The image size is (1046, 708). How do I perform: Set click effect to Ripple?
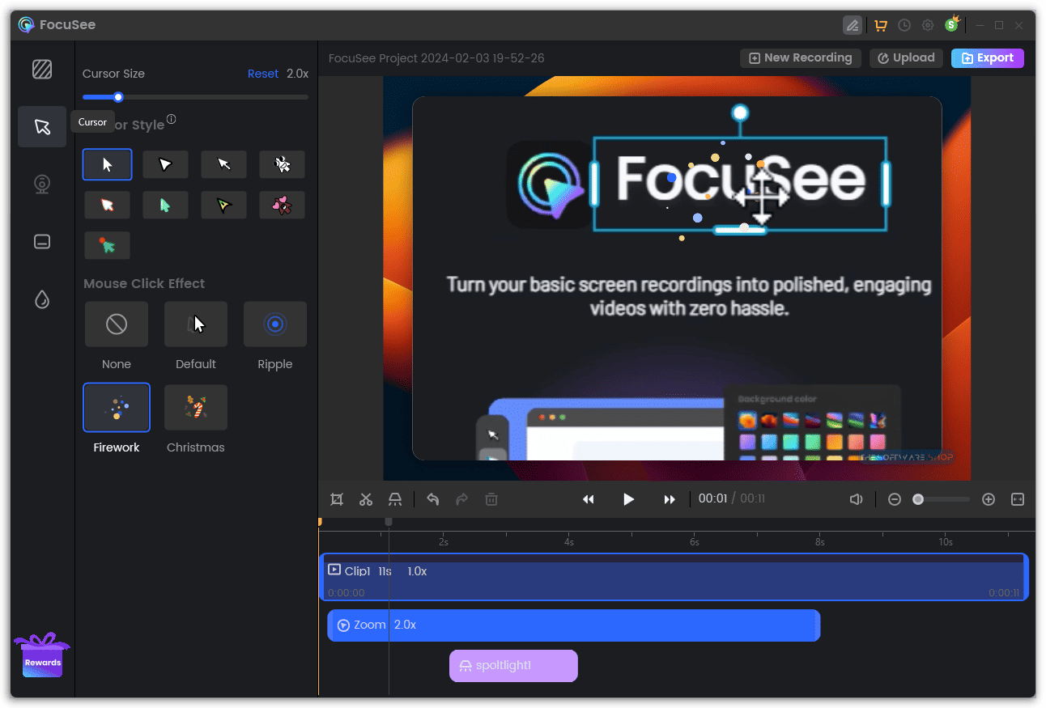click(x=275, y=324)
